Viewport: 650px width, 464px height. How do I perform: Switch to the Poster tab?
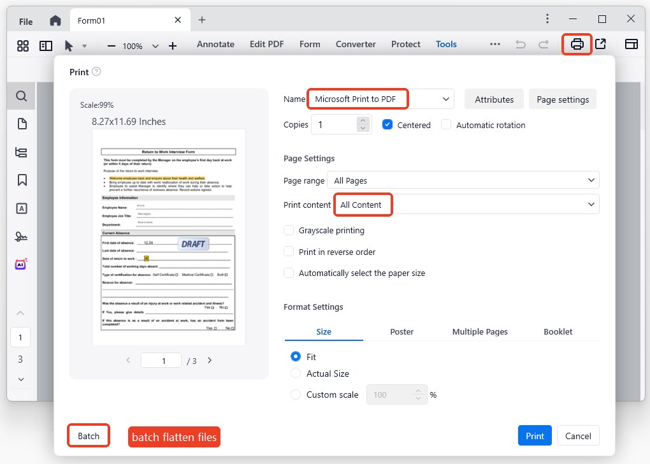click(x=401, y=331)
